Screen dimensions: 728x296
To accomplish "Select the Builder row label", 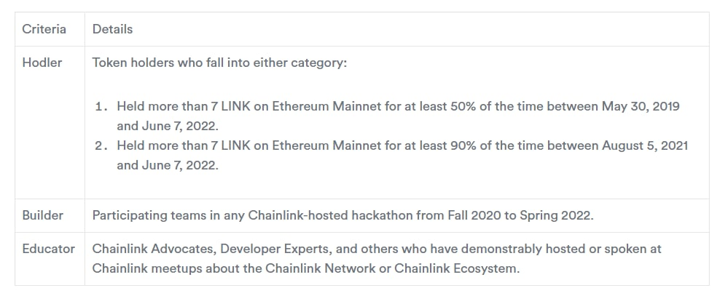I will coord(42,215).
